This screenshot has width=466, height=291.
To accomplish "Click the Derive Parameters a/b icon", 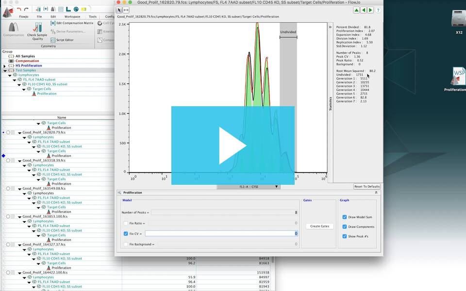I will click(x=53, y=31).
